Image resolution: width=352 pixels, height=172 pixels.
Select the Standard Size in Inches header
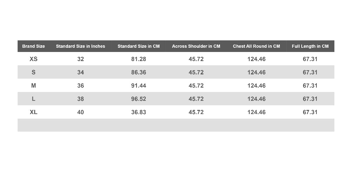80,46
